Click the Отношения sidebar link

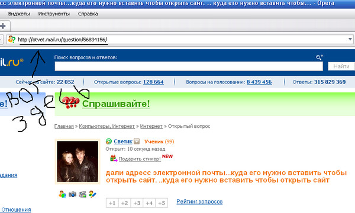coord(16,209)
